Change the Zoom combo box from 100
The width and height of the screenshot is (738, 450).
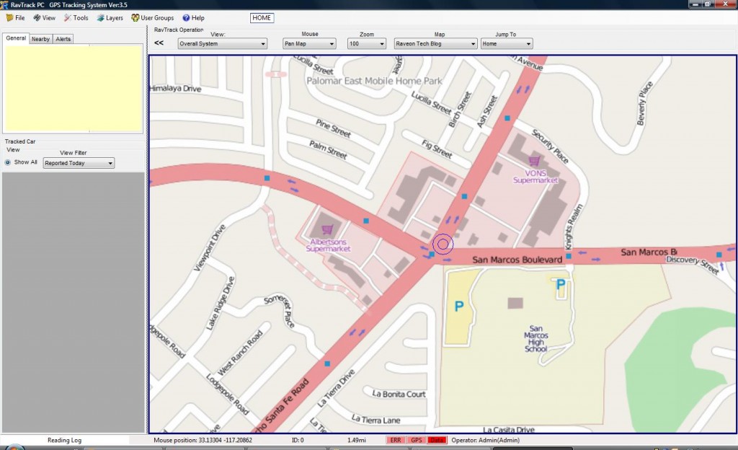coord(366,43)
